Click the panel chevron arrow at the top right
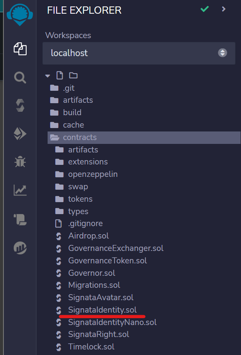The width and height of the screenshot is (241, 355). (x=224, y=9)
